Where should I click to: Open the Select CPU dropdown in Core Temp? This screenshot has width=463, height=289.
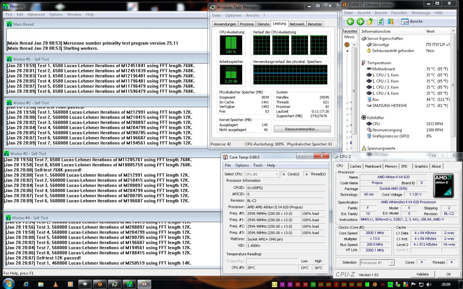point(262,174)
